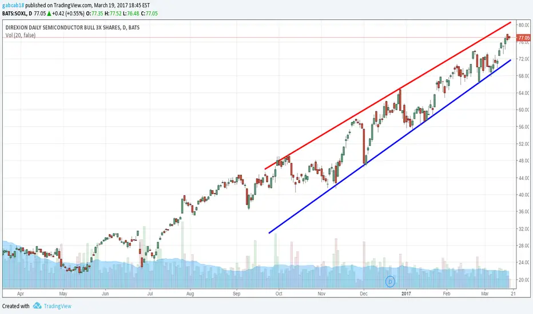The image size is (533, 314).
Task: Click the Feb label on the time axis
Action: click(x=446, y=293)
